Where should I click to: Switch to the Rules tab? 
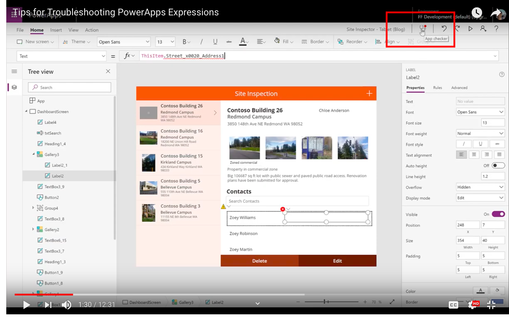437,88
